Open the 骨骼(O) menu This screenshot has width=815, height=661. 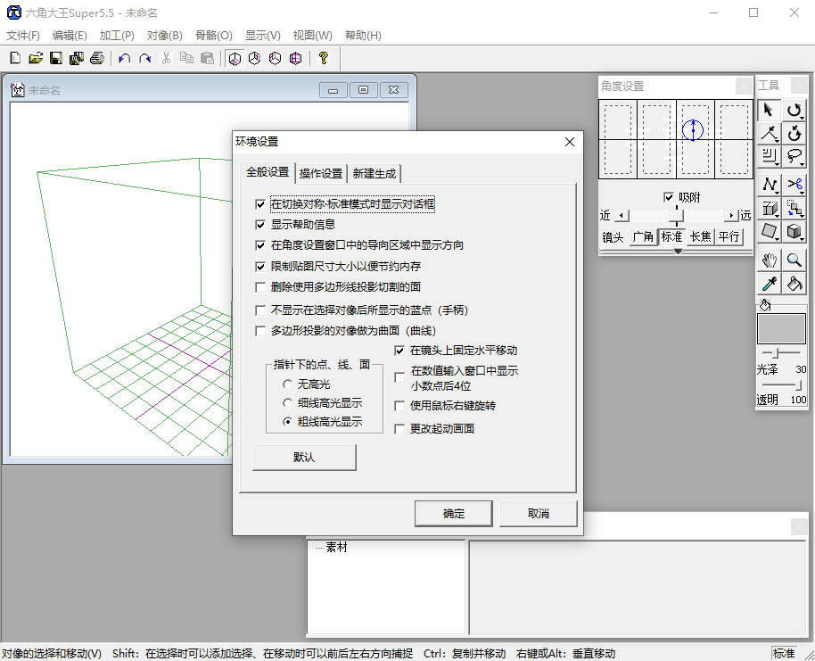[213, 35]
